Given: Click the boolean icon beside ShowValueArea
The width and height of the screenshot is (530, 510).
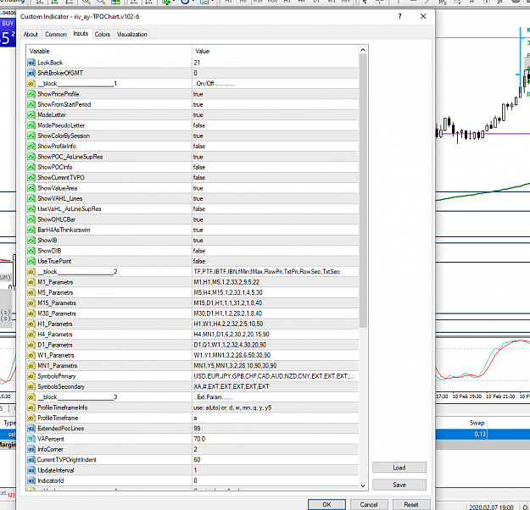Looking at the screenshot, I should pos(31,188).
